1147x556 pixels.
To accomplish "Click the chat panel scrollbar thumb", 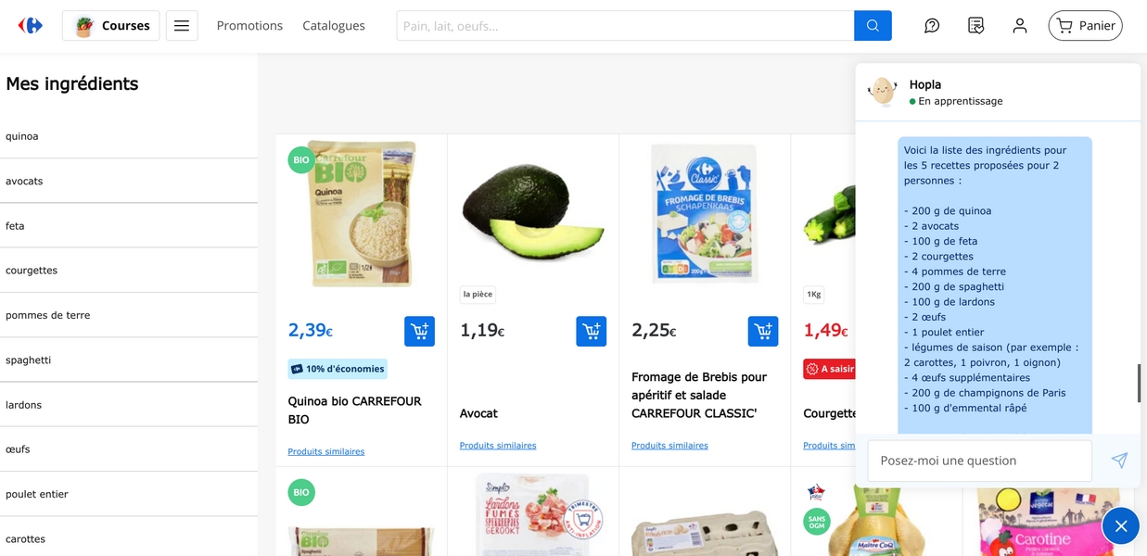I will point(1139,384).
